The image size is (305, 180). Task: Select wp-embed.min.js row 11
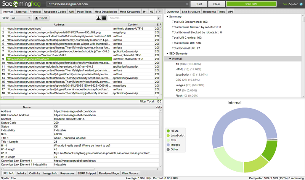(x=80, y=66)
